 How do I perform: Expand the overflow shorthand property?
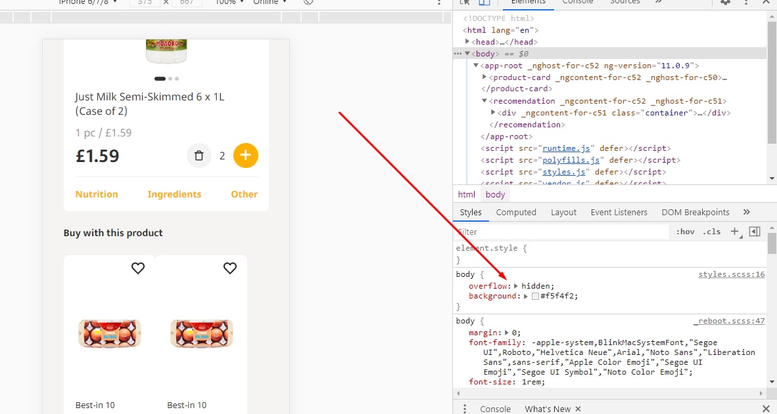pos(516,286)
